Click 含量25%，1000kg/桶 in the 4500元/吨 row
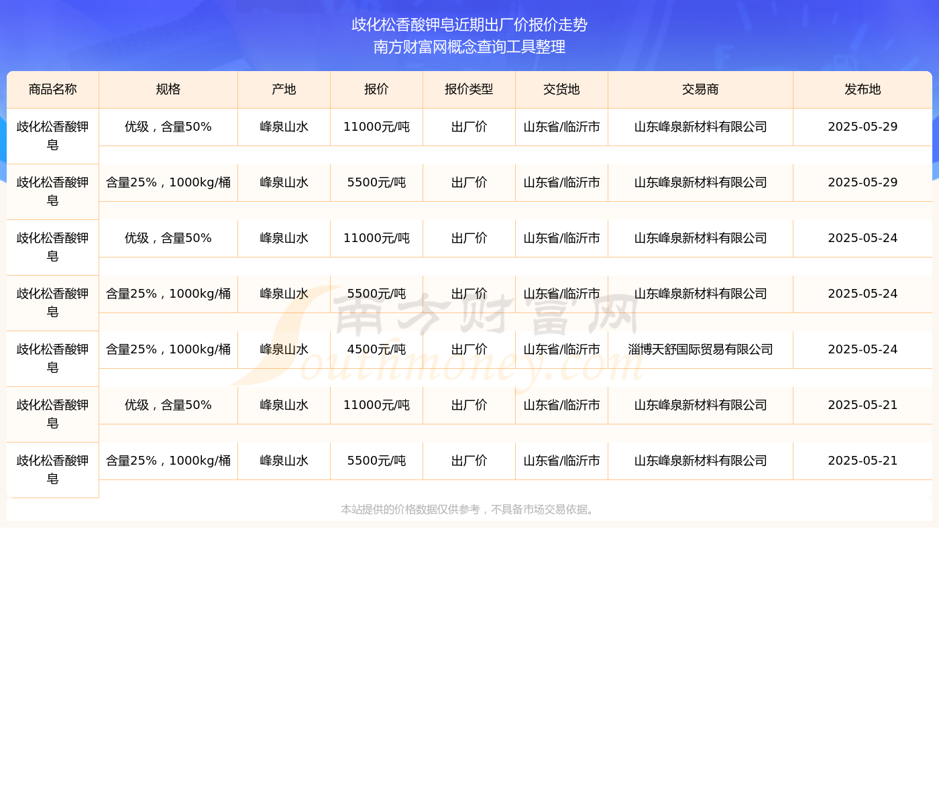Viewport: 939px width, 808px height. click(168, 349)
